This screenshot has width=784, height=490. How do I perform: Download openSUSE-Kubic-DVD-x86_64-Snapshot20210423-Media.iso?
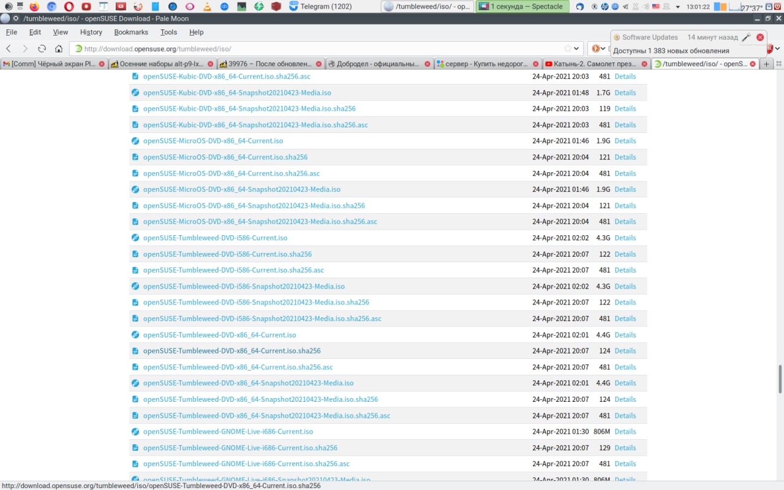(237, 92)
